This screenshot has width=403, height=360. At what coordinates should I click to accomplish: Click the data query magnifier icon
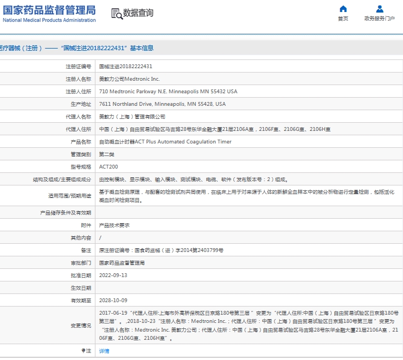(x=117, y=14)
